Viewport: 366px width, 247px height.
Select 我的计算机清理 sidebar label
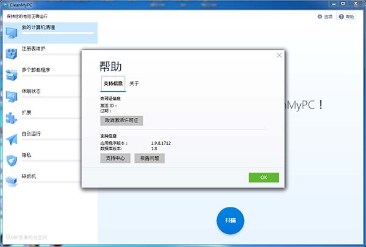coord(38,28)
